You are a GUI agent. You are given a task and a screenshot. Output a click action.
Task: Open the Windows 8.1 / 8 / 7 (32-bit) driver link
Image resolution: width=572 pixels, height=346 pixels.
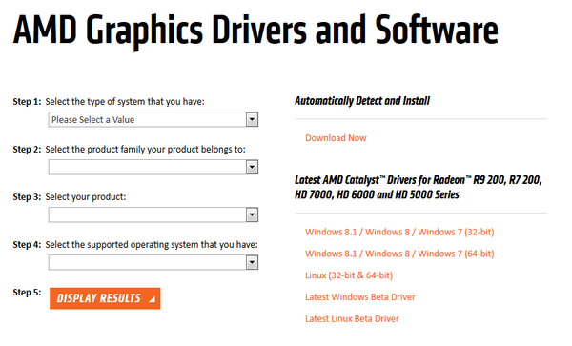pyautogui.click(x=399, y=232)
